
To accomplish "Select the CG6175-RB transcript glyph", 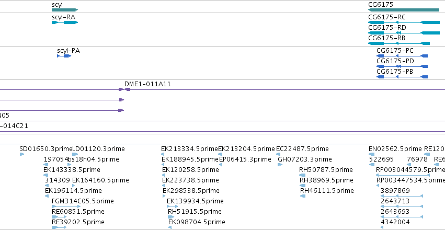I will tap(399, 43).
